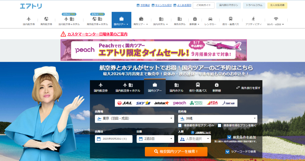Viewport: 305px width, 161px height.
Task: Expand 新幹線 menu in top navigation
Action: 194,21
